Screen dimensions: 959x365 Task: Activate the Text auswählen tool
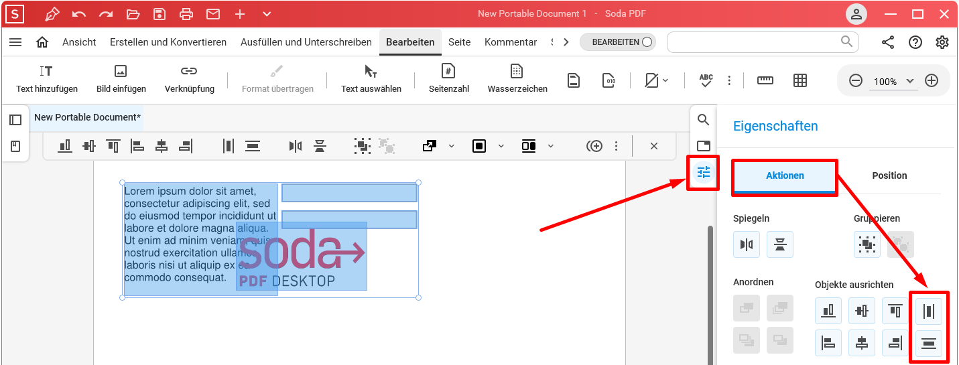[371, 79]
